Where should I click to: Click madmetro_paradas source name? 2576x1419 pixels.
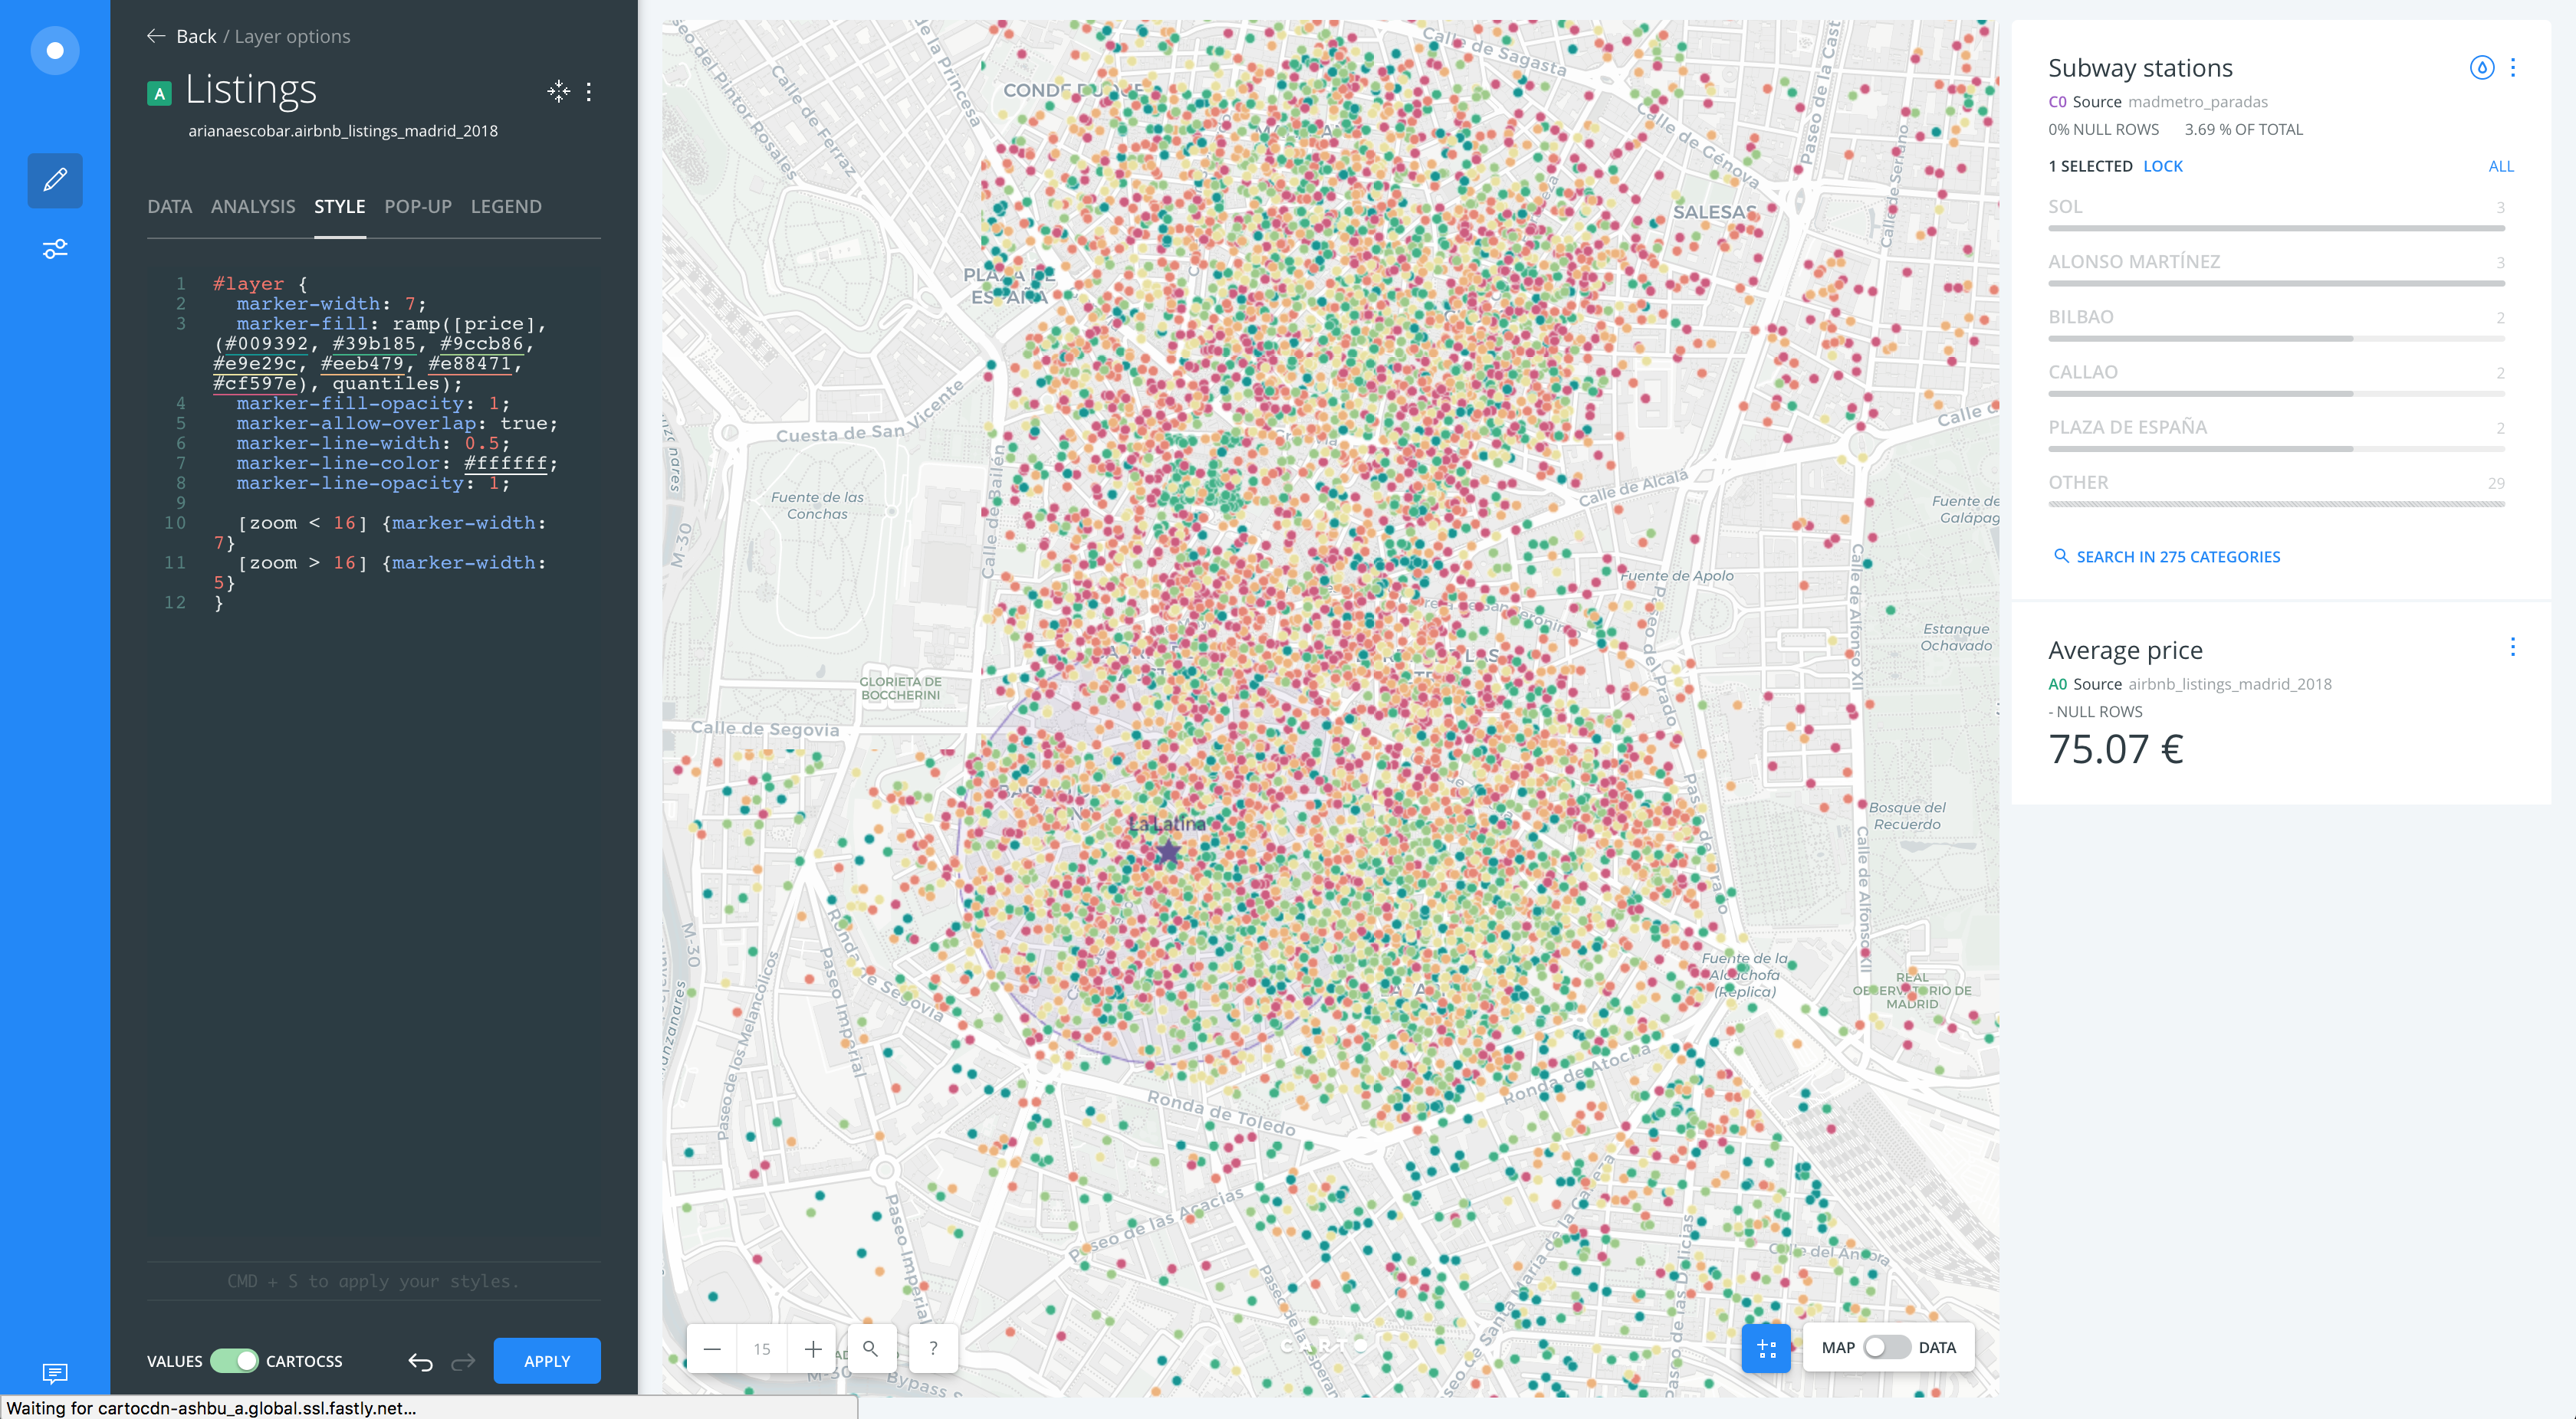pos(2198,102)
